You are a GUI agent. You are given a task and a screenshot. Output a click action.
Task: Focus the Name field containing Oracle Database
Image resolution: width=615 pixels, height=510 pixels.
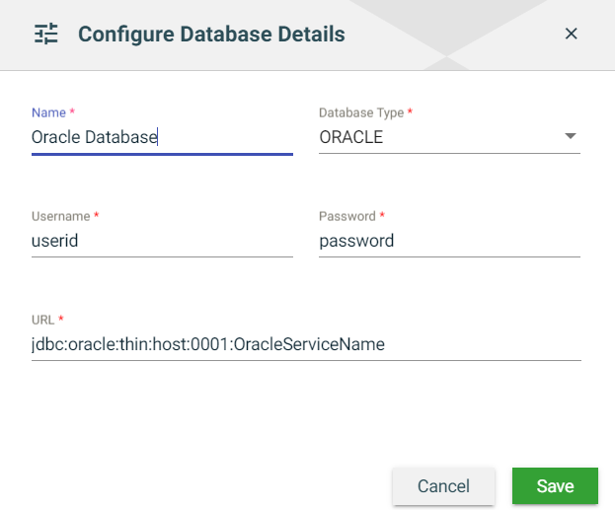162,137
